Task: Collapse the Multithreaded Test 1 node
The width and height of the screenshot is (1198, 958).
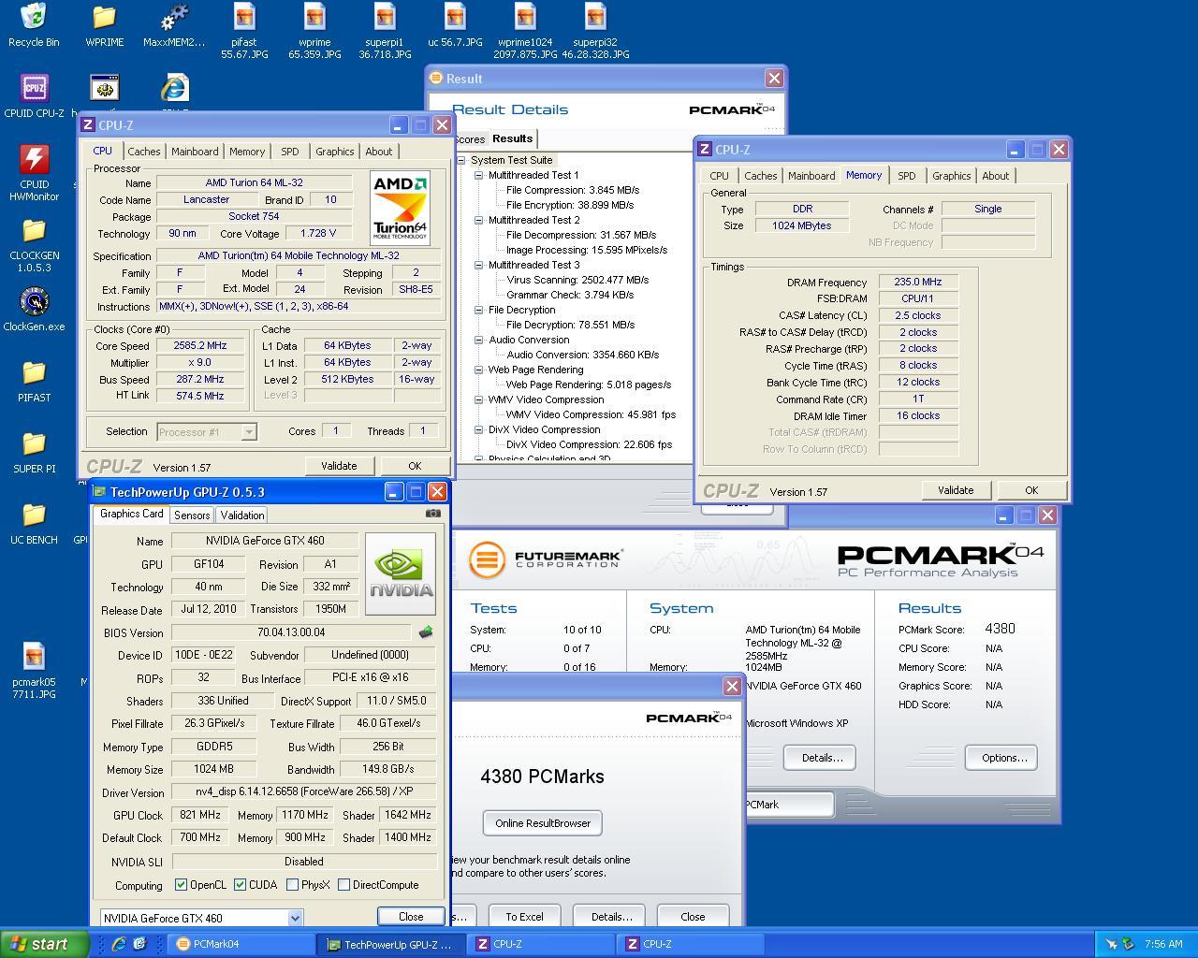Action: [478, 175]
